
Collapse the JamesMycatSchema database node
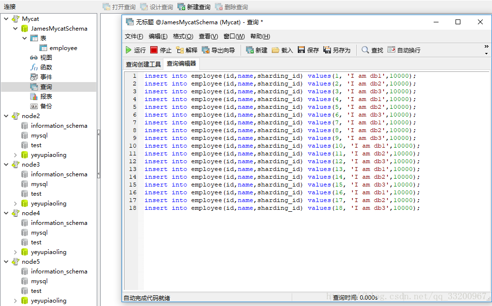16,29
